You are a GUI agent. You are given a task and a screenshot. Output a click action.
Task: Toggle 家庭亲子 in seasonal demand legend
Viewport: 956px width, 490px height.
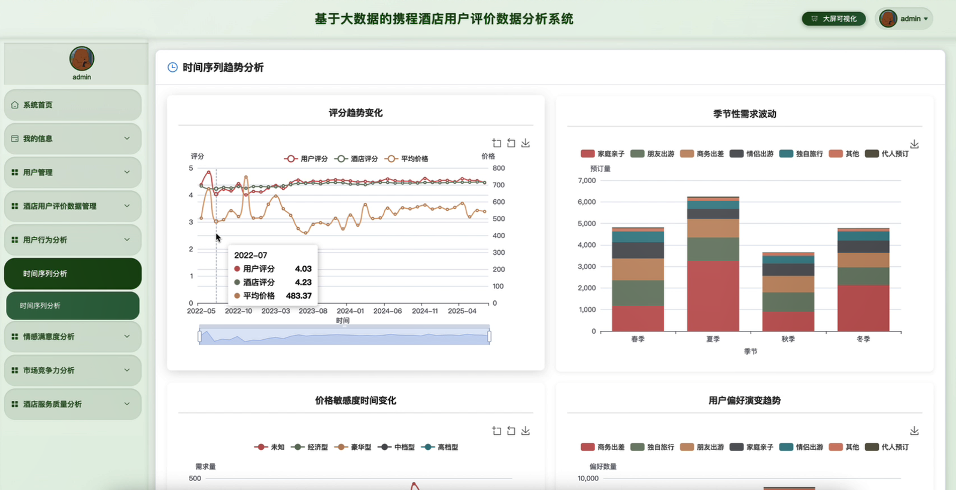tap(602, 154)
